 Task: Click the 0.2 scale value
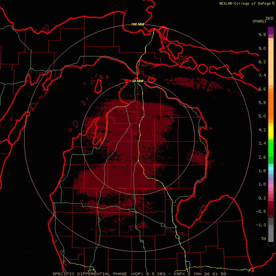(262, 198)
